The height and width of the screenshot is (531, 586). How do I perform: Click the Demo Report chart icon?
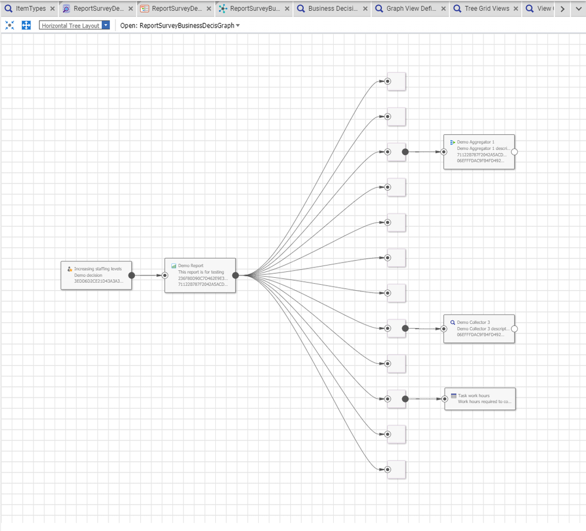(x=174, y=266)
